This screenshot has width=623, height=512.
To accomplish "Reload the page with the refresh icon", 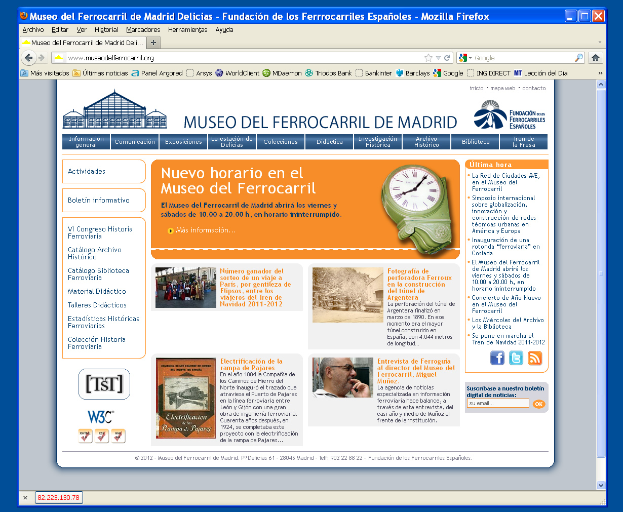I will (x=447, y=58).
